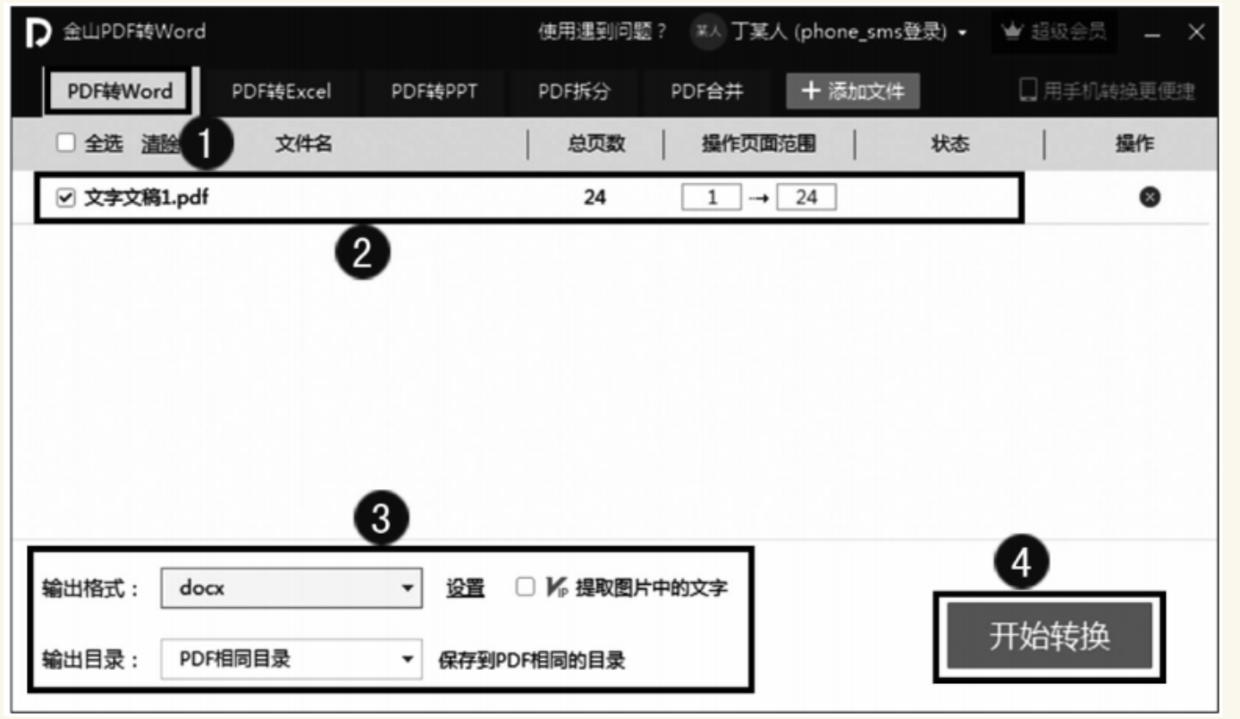
Task: Click the 开始转换 button
Action: 1050,636
